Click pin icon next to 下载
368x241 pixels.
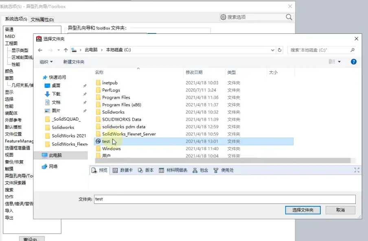pos(85,94)
